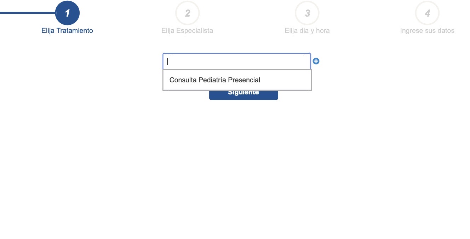Select the step 3 circle icon
This screenshot has height=239, width=470.
coord(307,13)
